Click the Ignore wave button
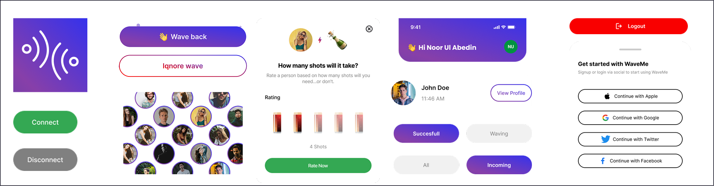This screenshot has height=186, width=714. pyautogui.click(x=183, y=66)
